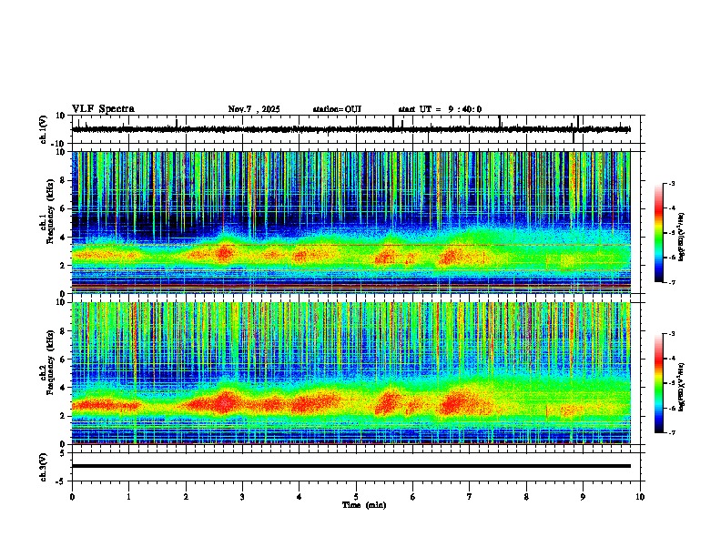Screen dimensions: 721x557
Task: Click the "2" tick on Time axis
Action: pos(186,497)
